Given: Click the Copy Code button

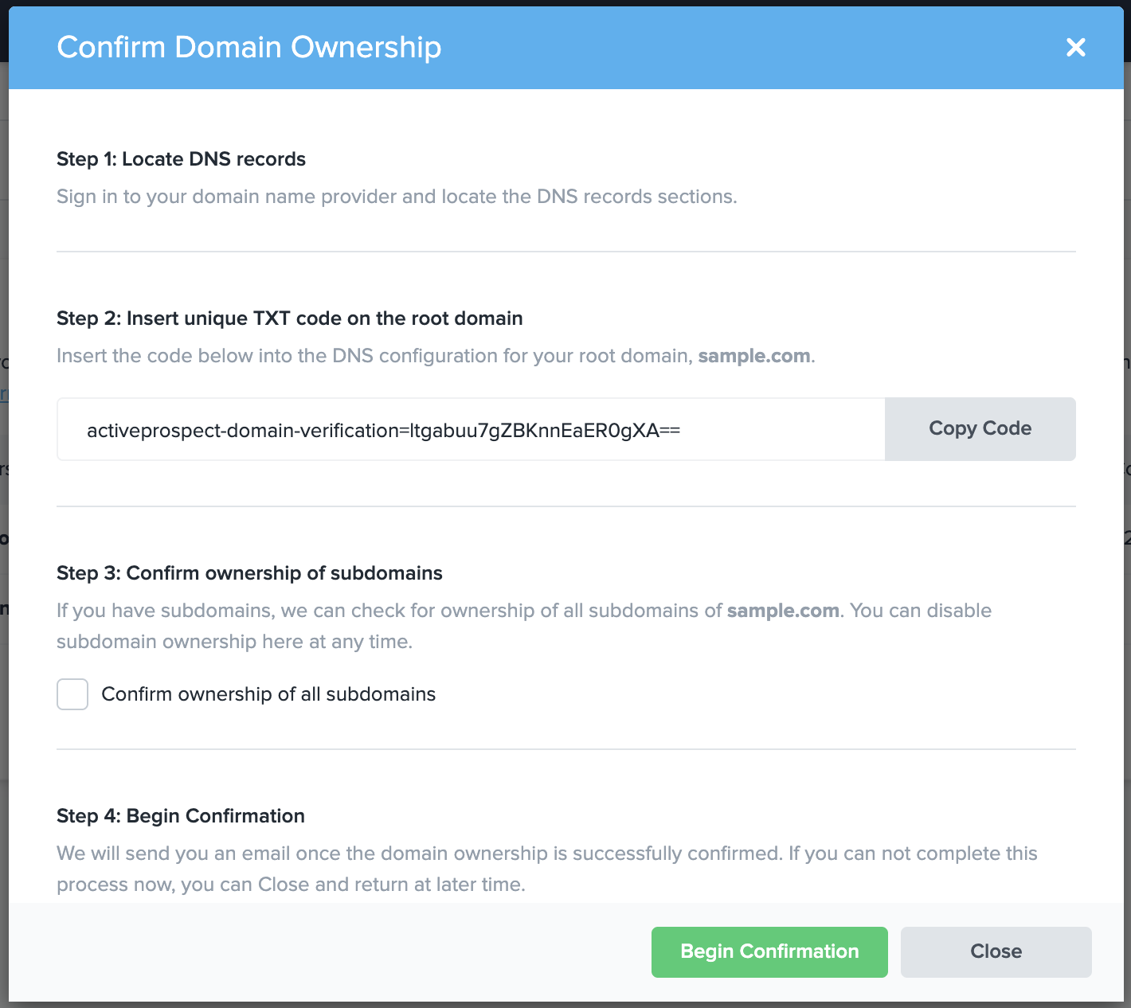Looking at the screenshot, I should pos(980,429).
